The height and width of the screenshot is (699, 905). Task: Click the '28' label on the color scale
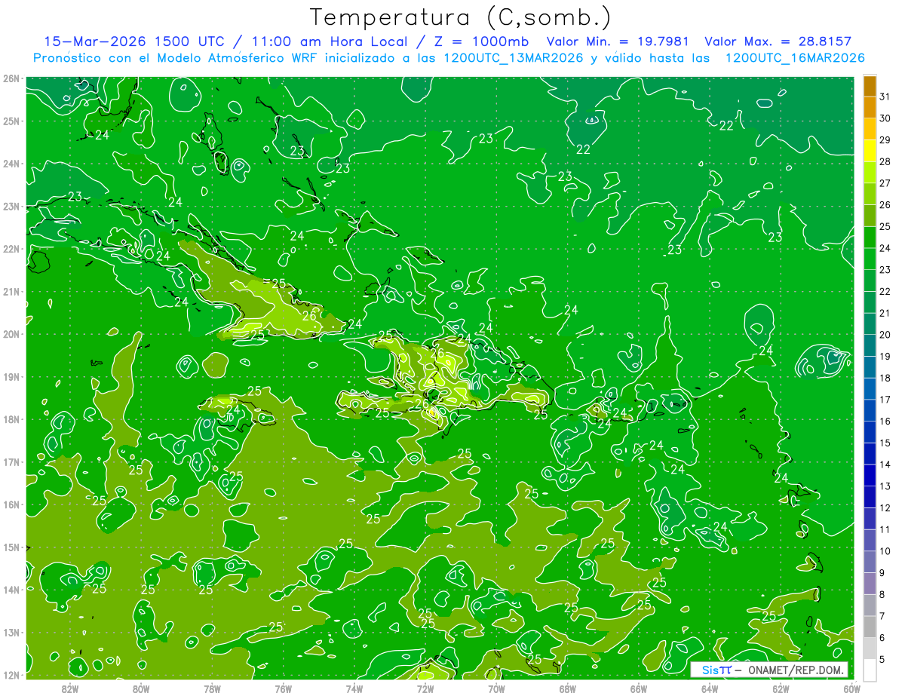(885, 161)
